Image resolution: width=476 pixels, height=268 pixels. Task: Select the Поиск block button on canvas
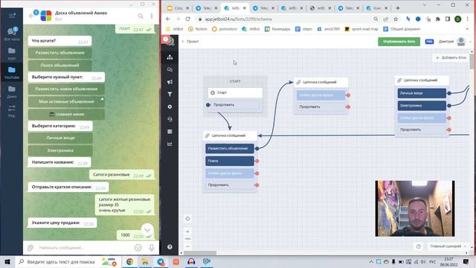[230, 161]
